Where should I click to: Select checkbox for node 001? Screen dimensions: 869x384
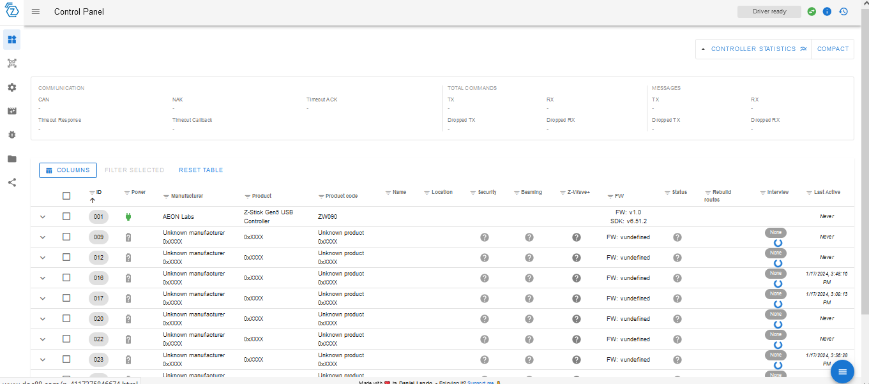tap(66, 217)
